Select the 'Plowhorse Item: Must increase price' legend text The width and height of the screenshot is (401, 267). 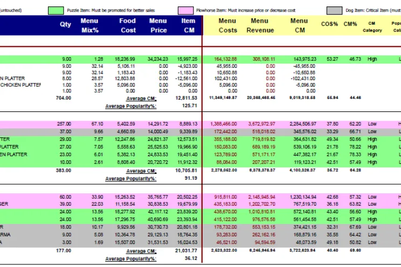click(x=246, y=10)
